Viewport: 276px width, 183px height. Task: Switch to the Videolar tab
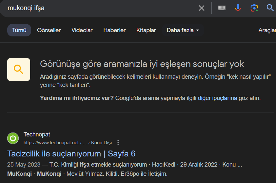pyautogui.click(x=82, y=30)
